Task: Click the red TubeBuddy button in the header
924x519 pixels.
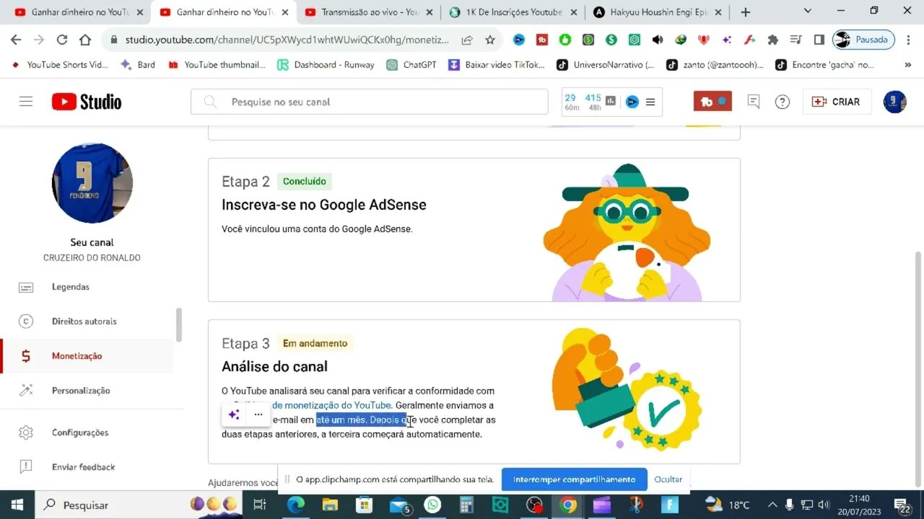Action: coord(712,102)
